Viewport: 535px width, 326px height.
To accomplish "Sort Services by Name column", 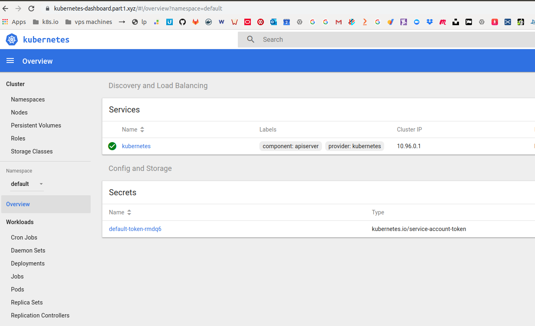I will click(133, 130).
